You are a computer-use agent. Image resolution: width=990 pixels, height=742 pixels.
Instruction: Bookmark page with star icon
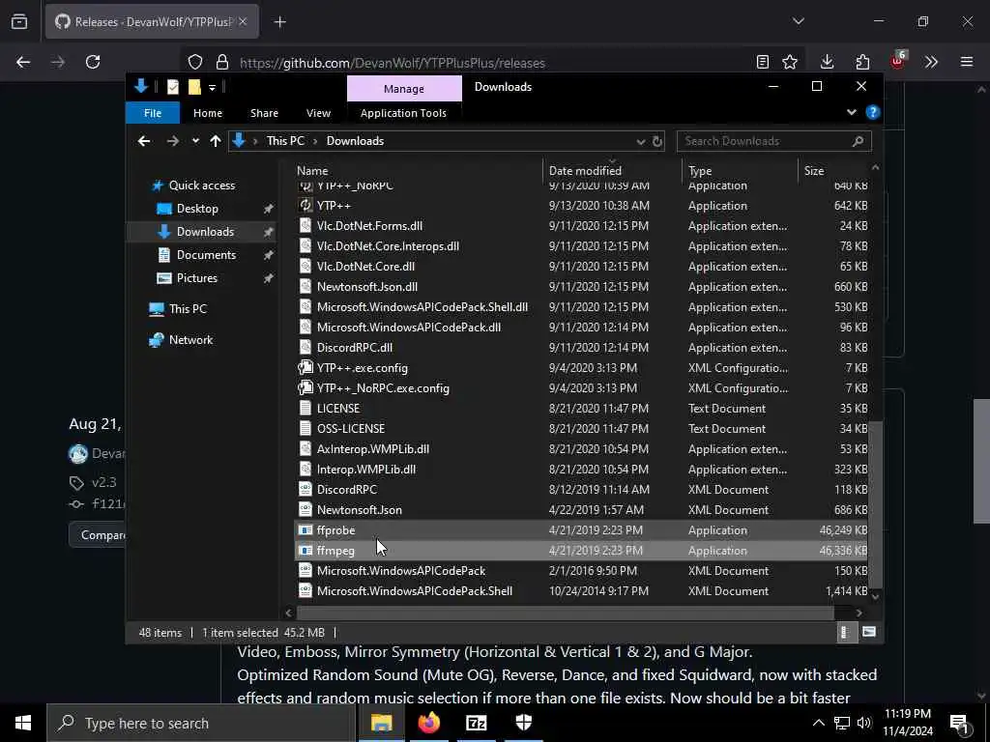(790, 62)
